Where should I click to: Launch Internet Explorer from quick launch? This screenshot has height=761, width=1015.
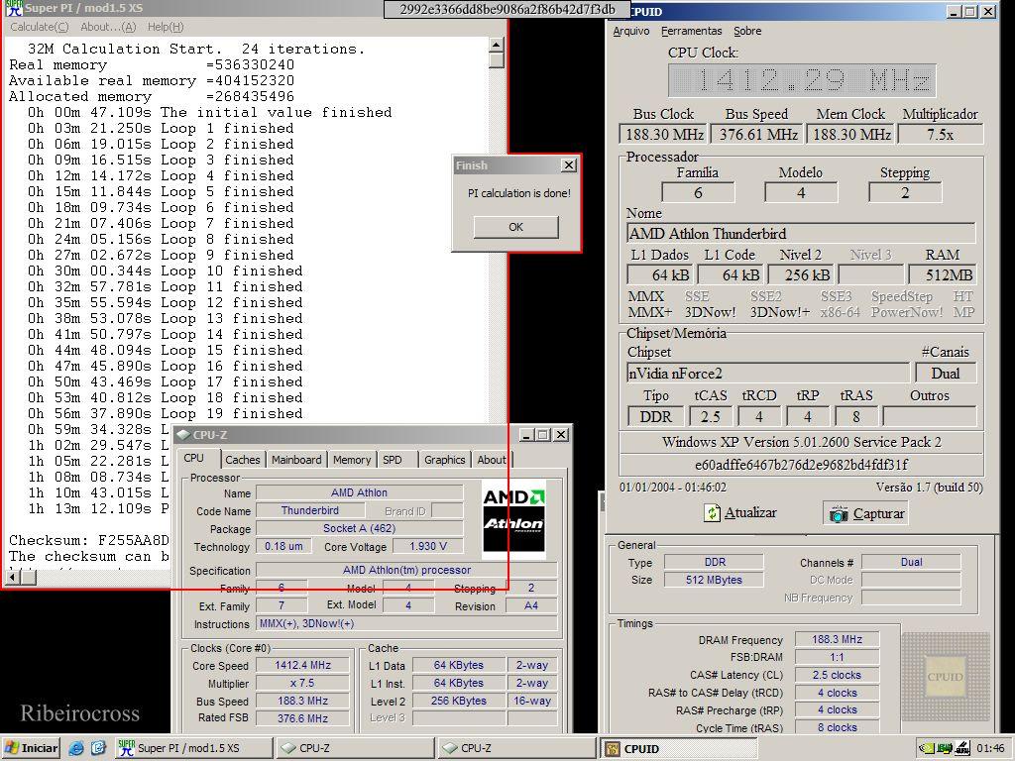click(x=76, y=749)
